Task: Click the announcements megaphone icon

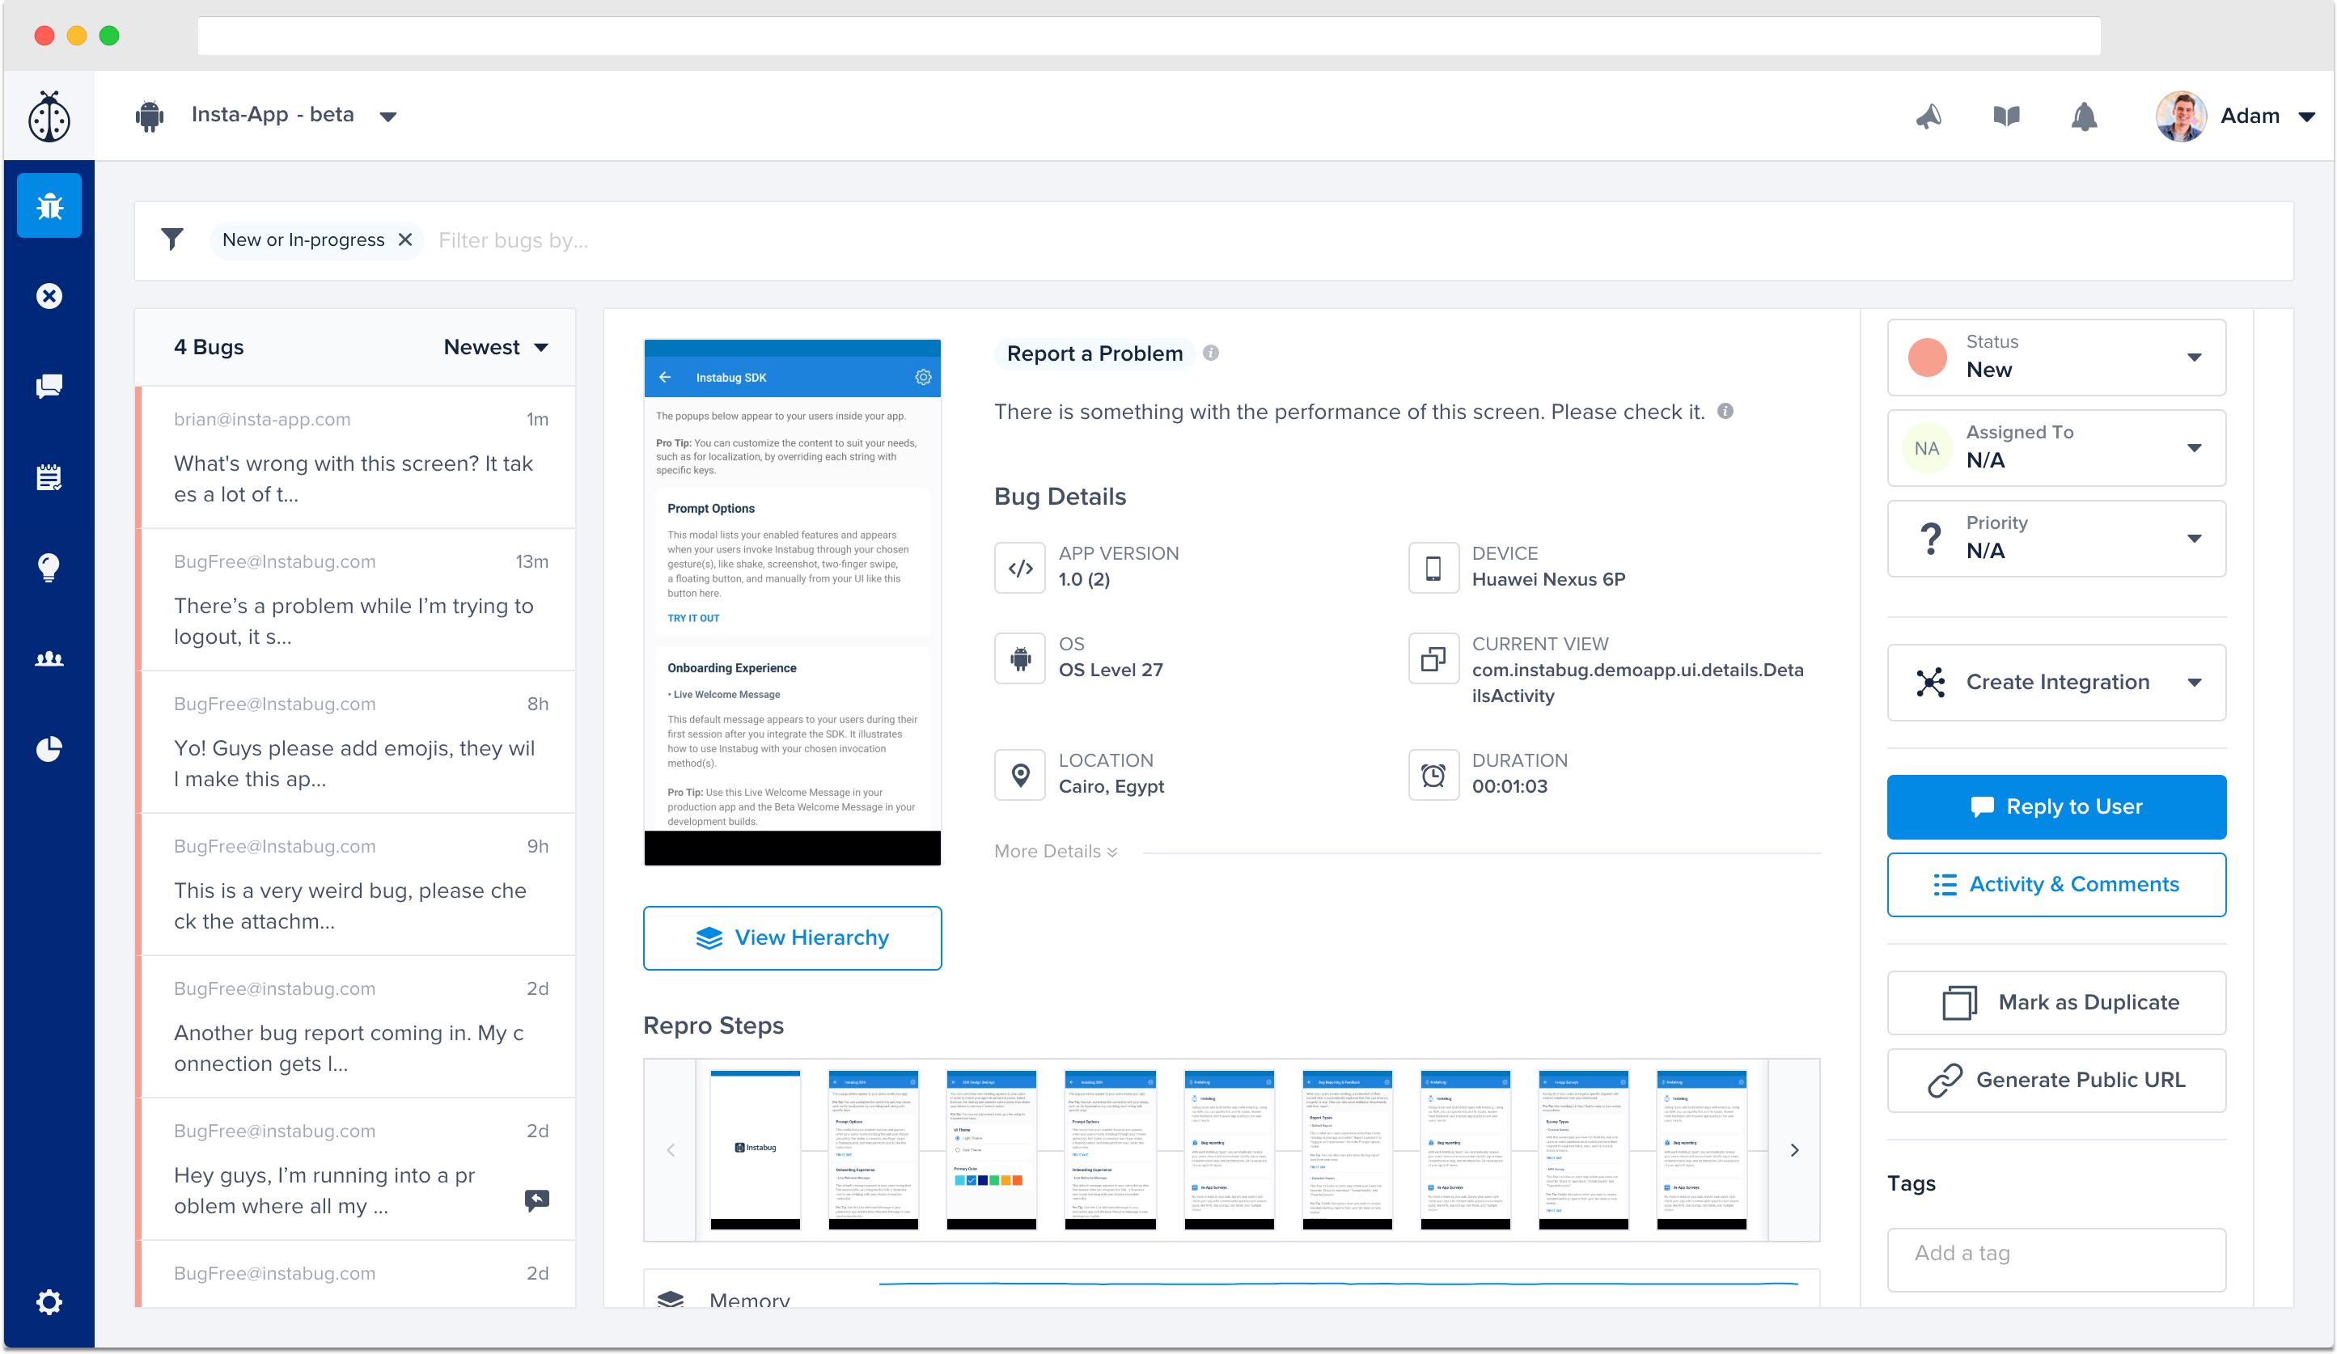Action: click(1929, 116)
